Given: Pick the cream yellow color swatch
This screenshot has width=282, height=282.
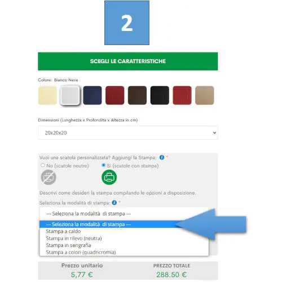Looking at the screenshot, I should point(47,95).
